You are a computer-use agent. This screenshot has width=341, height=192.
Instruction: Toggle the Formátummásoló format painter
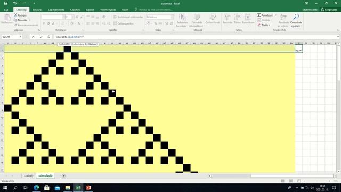click(x=26, y=25)
